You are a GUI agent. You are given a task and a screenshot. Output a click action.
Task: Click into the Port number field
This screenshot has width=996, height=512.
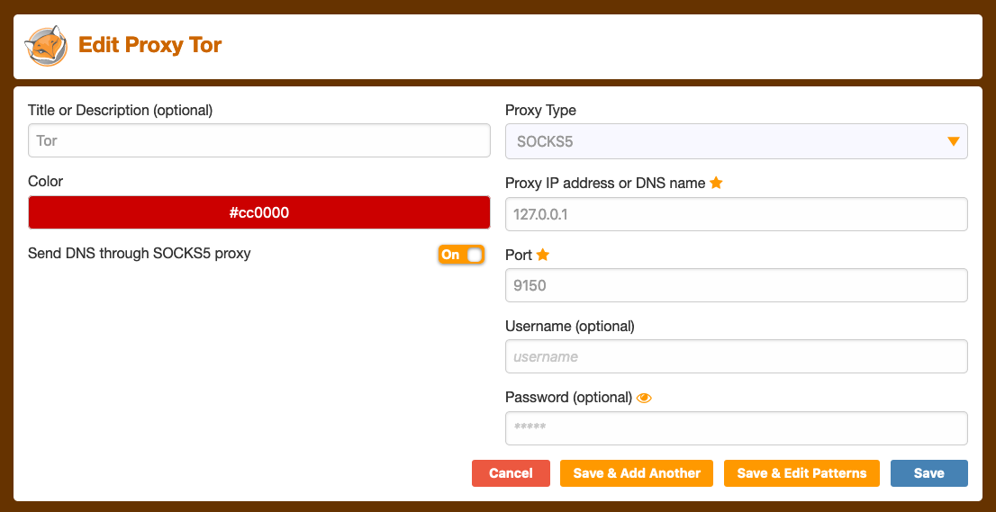pyautogui.click(x=736, y=285)
